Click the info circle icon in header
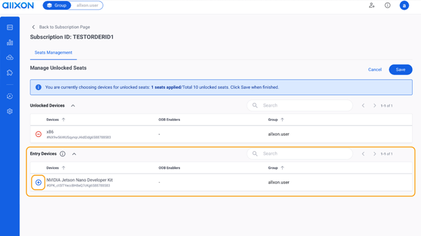 388,5
